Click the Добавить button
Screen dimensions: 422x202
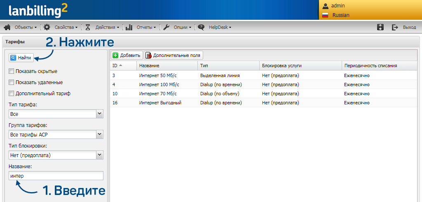(x=126, y=56)
